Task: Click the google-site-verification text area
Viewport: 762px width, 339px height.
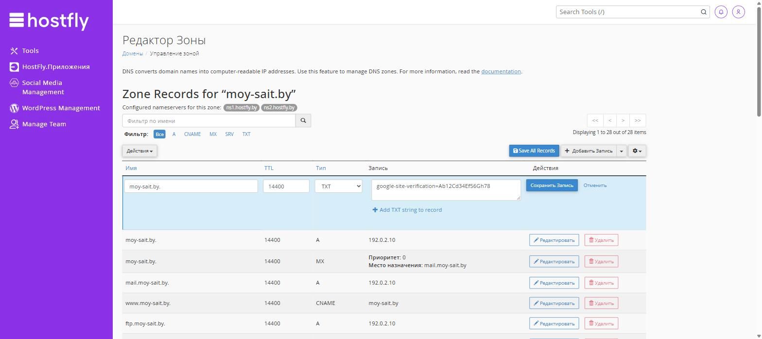Action: click(446, 190)
